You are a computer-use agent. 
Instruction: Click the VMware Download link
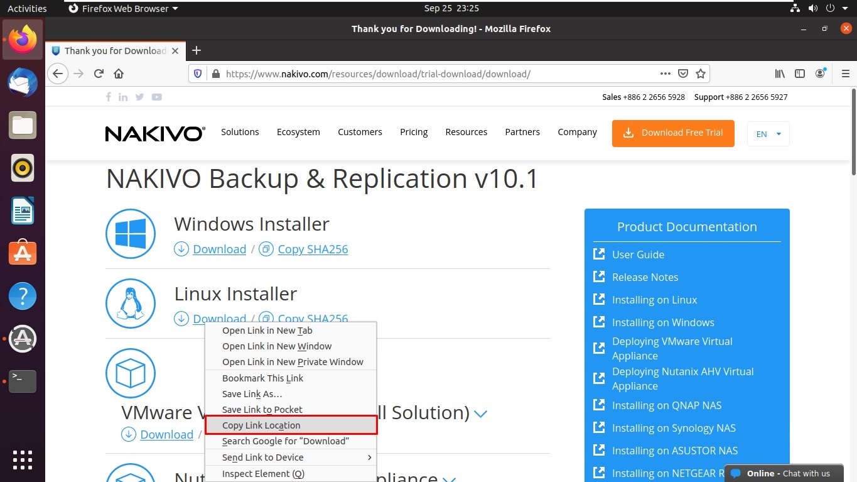[x=166, y=435]
